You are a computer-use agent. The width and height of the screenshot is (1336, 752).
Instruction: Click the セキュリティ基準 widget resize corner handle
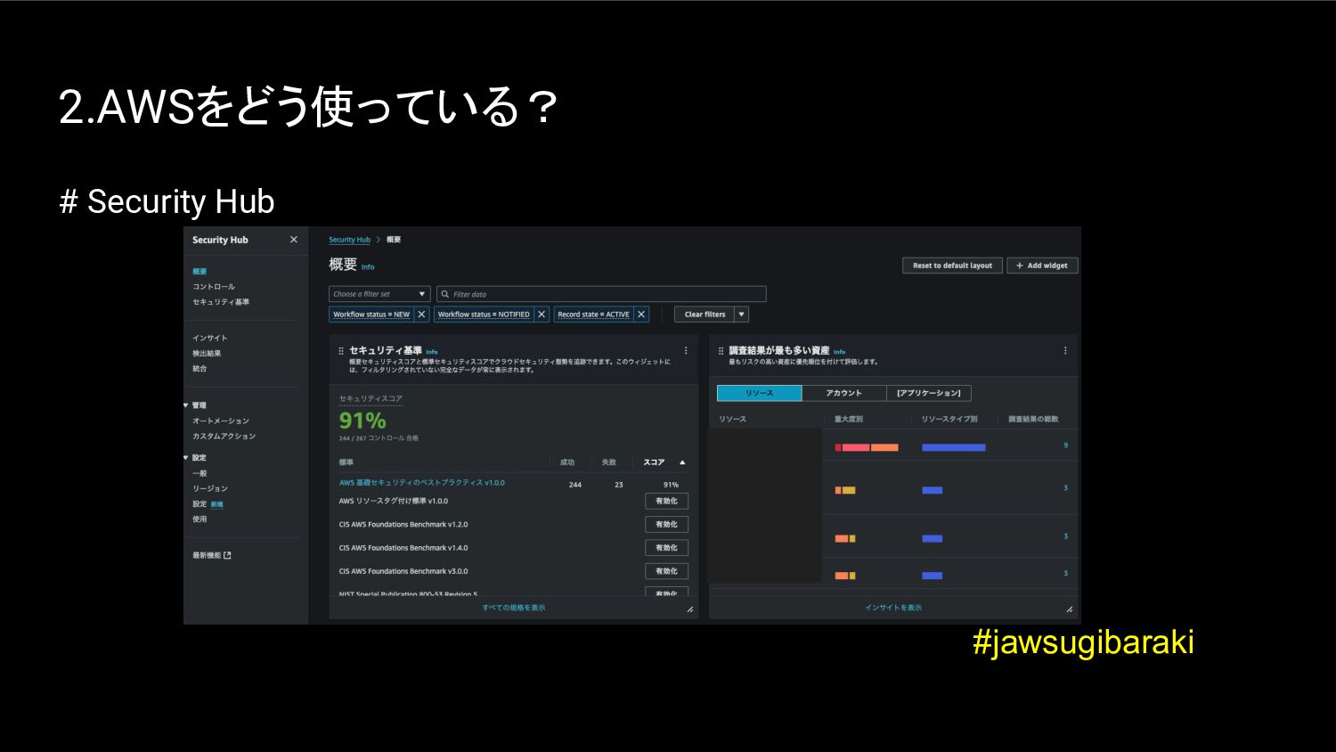click(x=689, y=609)
